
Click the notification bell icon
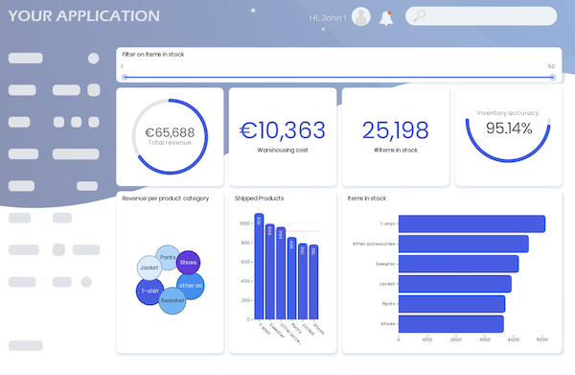pos(386,18)
